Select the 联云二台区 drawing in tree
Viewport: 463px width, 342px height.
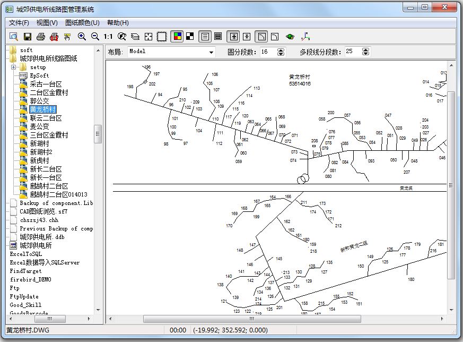[x=46, y=118]
